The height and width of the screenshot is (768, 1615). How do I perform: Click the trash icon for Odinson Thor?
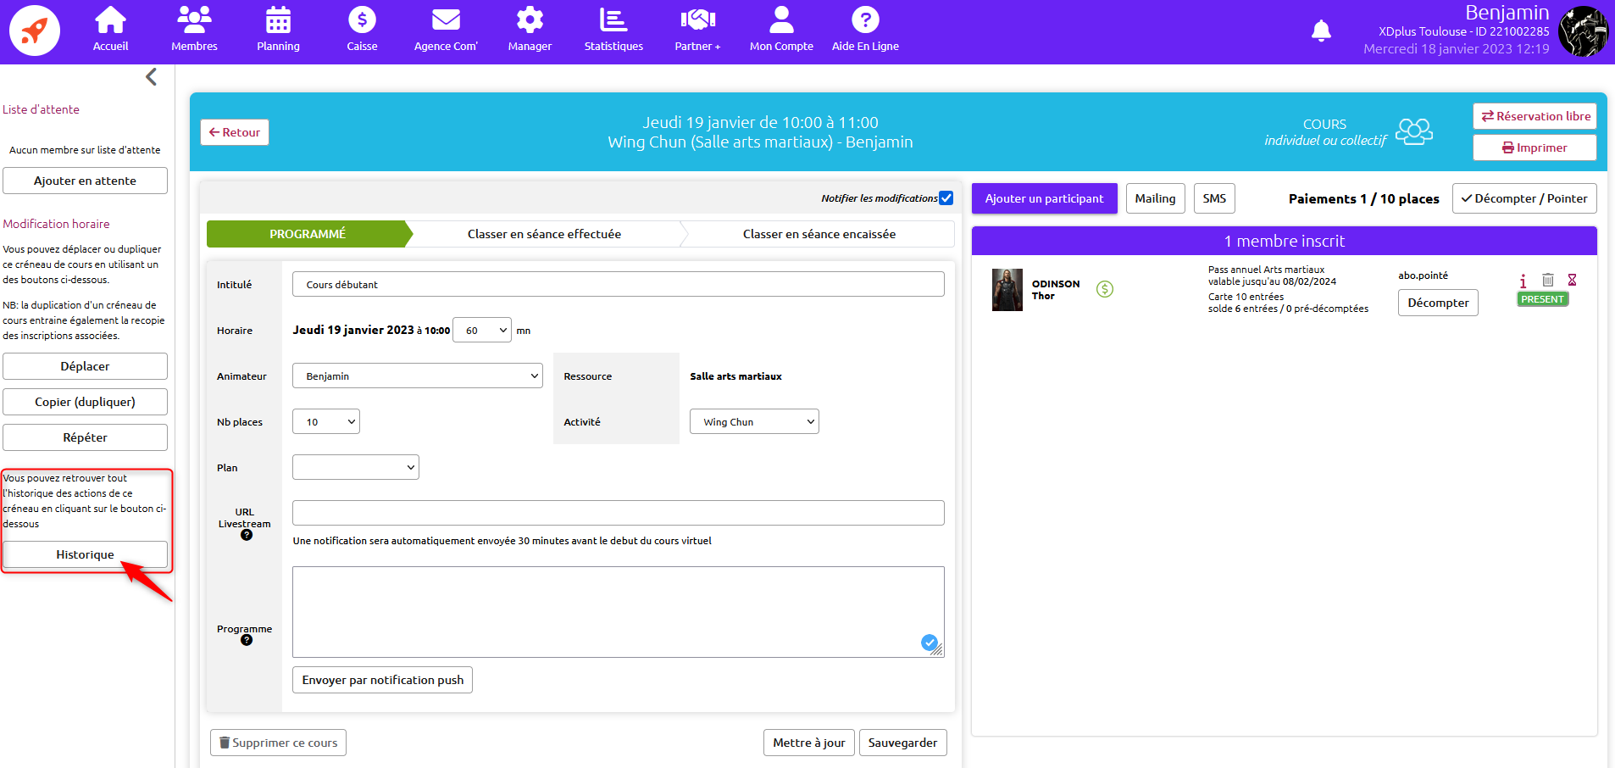click(x=1547, y=280)
